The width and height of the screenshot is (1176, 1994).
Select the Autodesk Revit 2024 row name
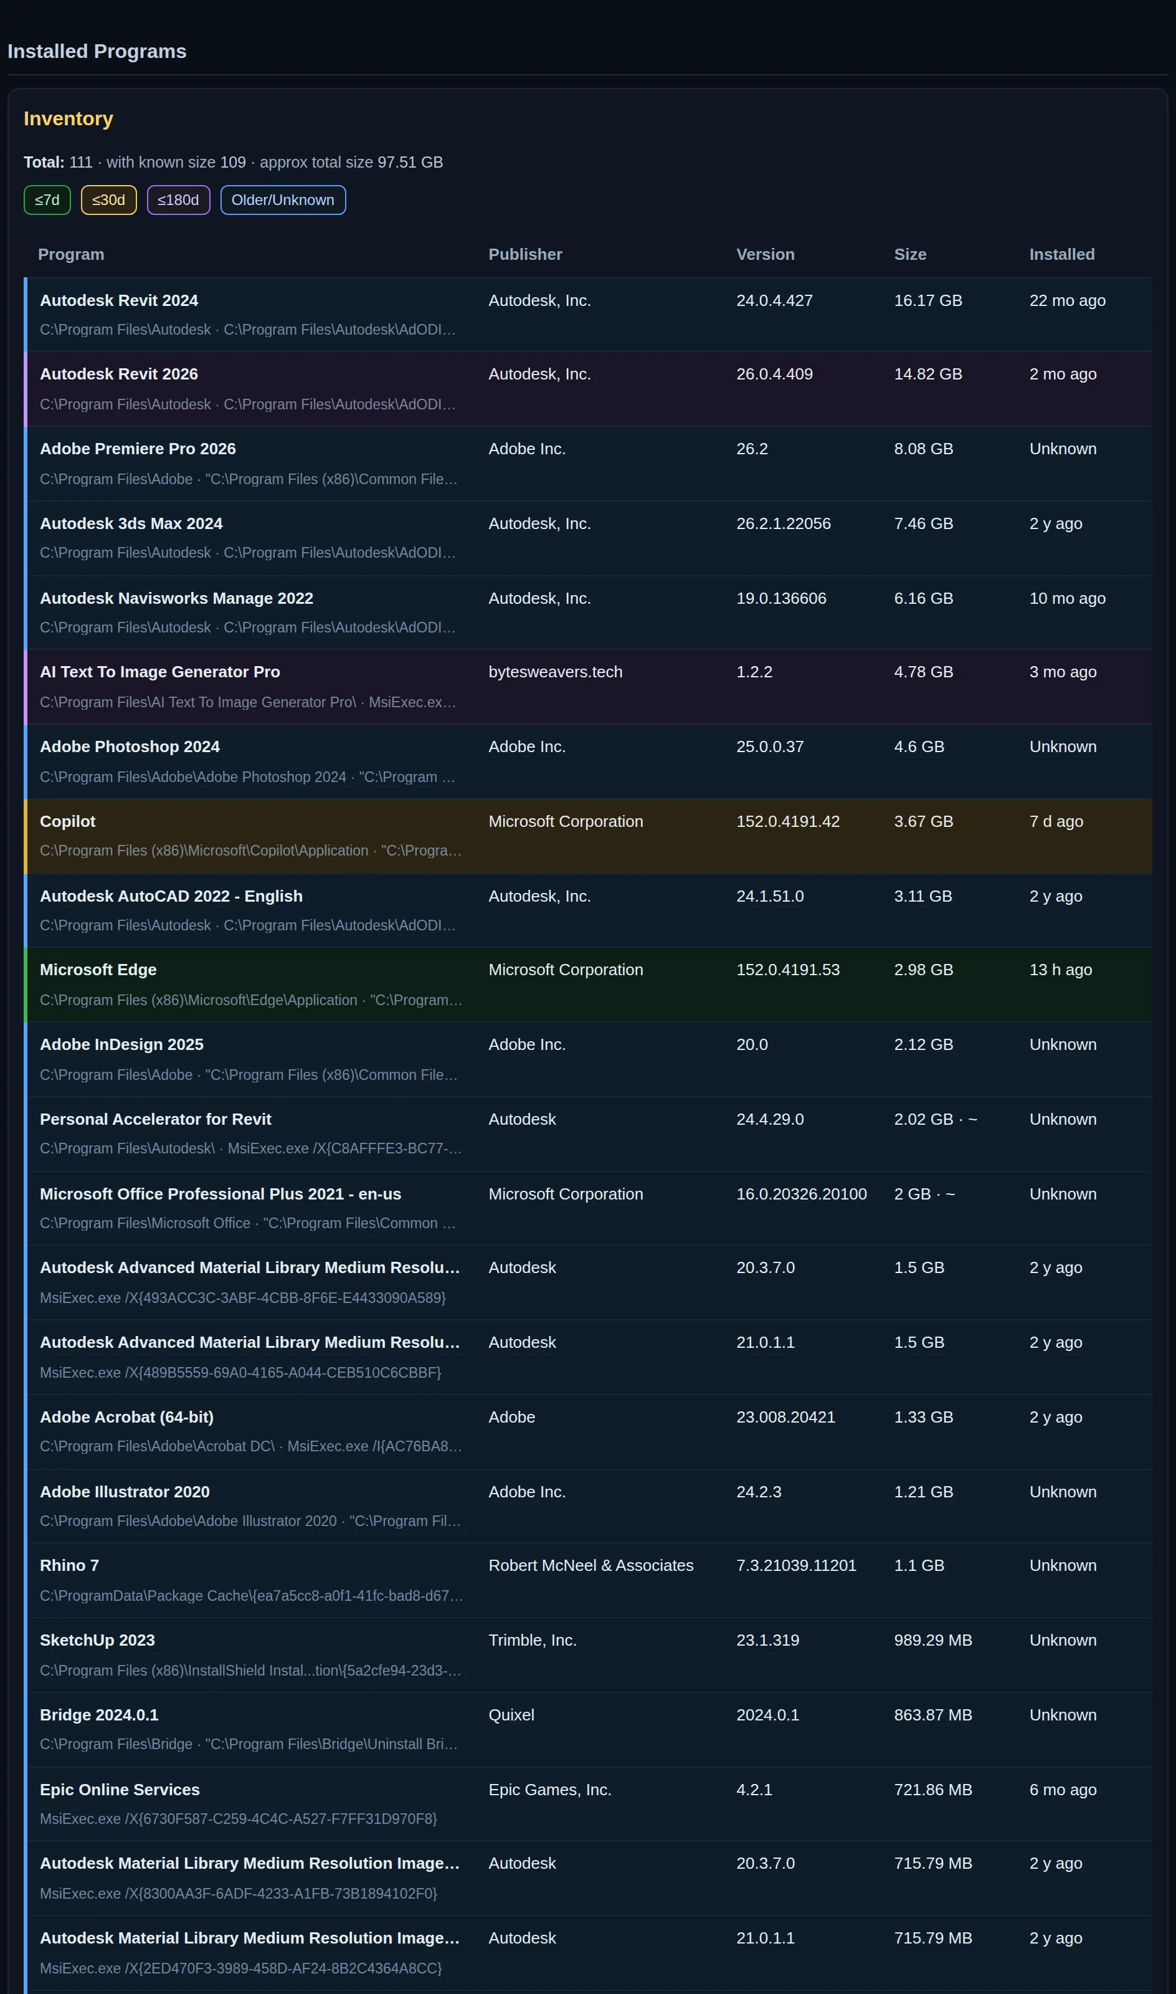(119, 300)
